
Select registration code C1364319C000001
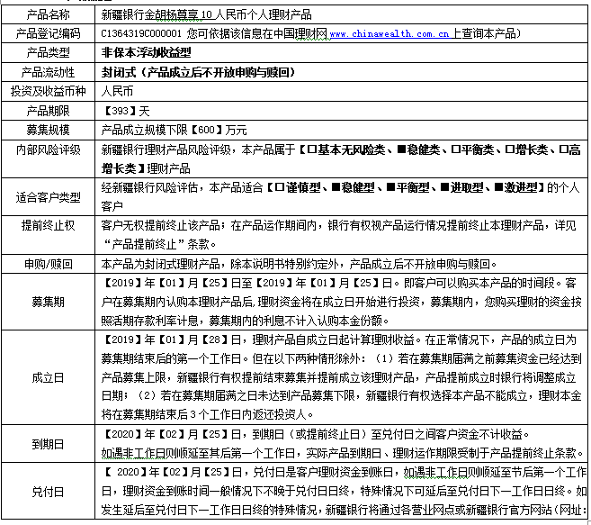pyautogui.click(x=141, y=34)
